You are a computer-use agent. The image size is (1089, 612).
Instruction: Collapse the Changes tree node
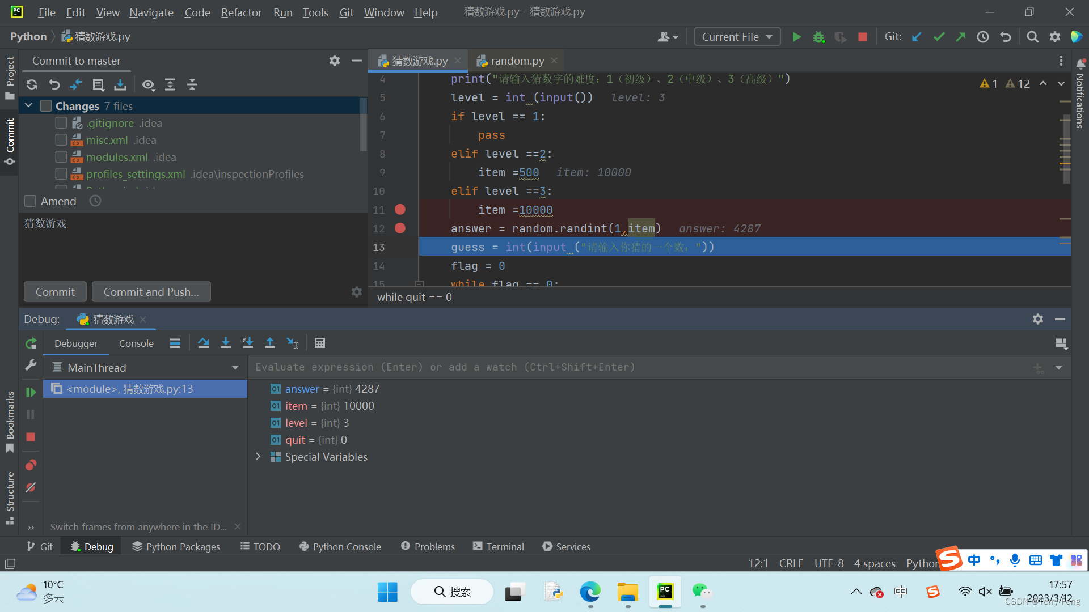(x=28, y=106)
